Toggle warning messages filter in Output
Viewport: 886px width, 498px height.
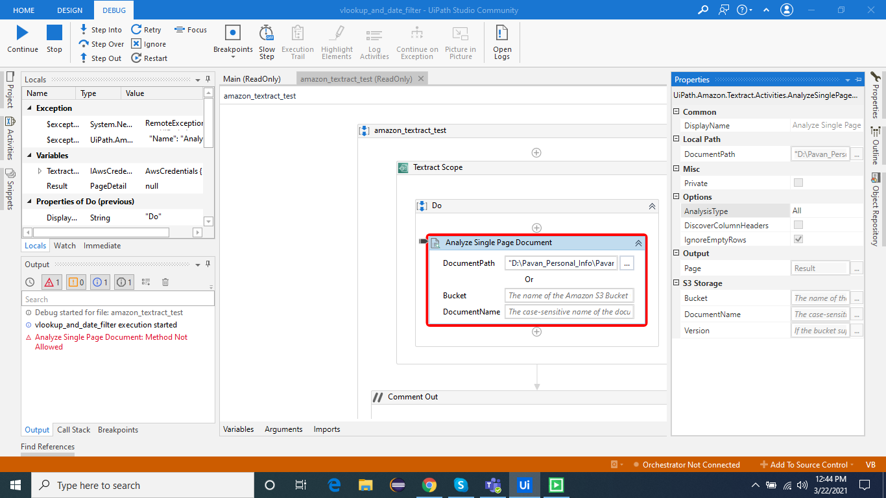[76, 282]
